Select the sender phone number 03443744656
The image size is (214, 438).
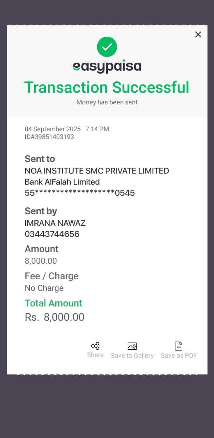(52, 234)
